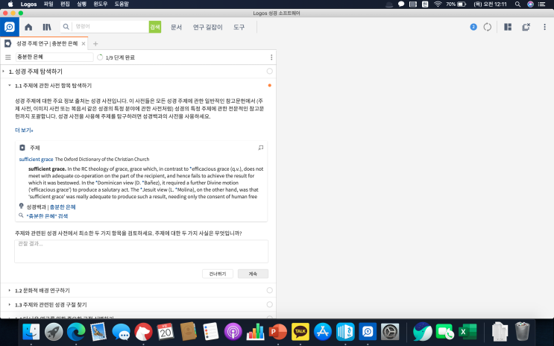The width and height of the screenshot is (554, 346).
Task: Add a new tab with plus icon
Action: pyautogui.click(x=95, y=44)
